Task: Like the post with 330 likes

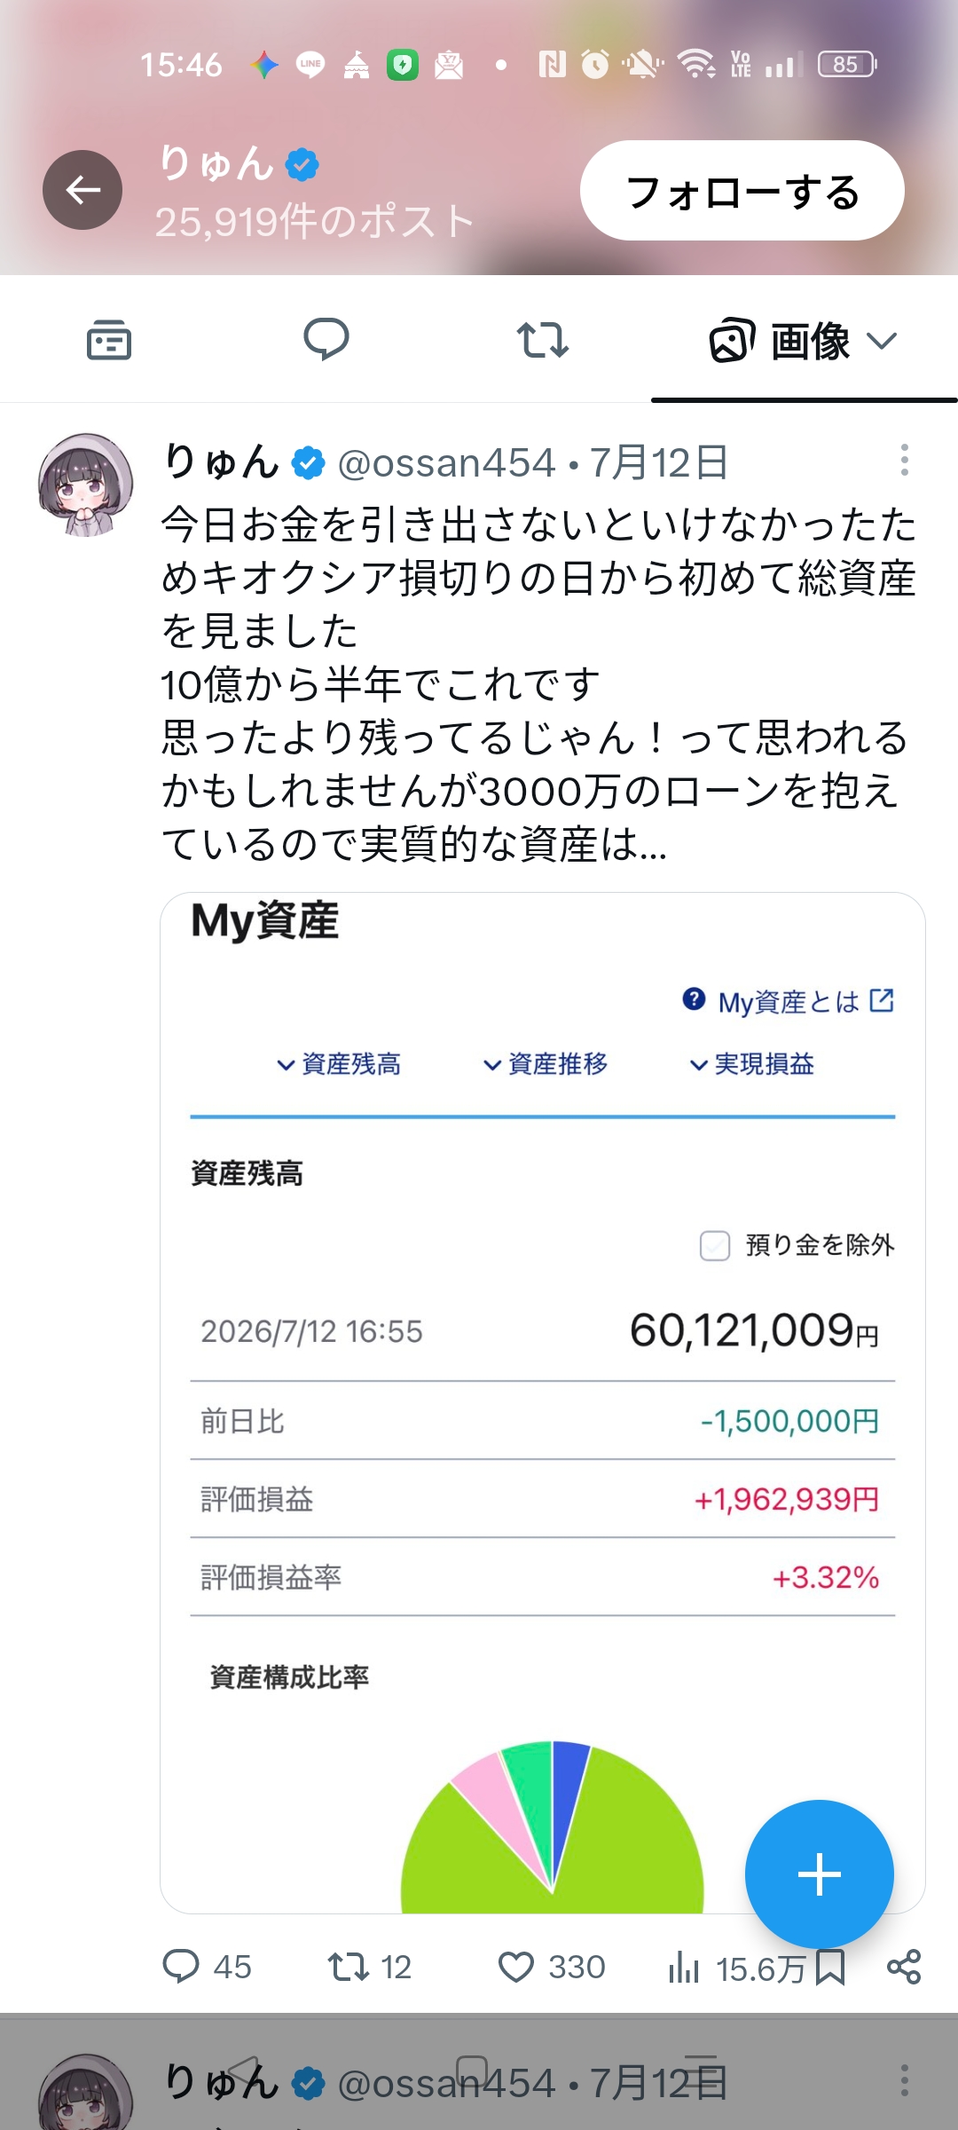Action: click(x=551, y=1967)
